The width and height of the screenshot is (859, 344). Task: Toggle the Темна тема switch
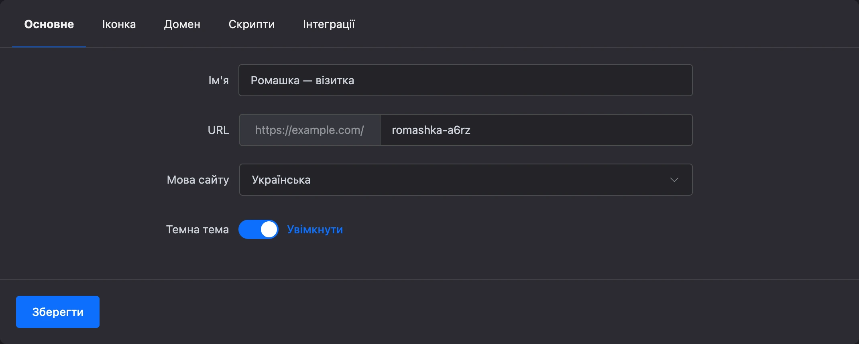(x=259, y=229)
